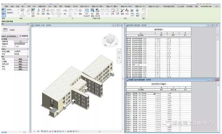Click the Delete column icon with red X

(x=43, y=12)
